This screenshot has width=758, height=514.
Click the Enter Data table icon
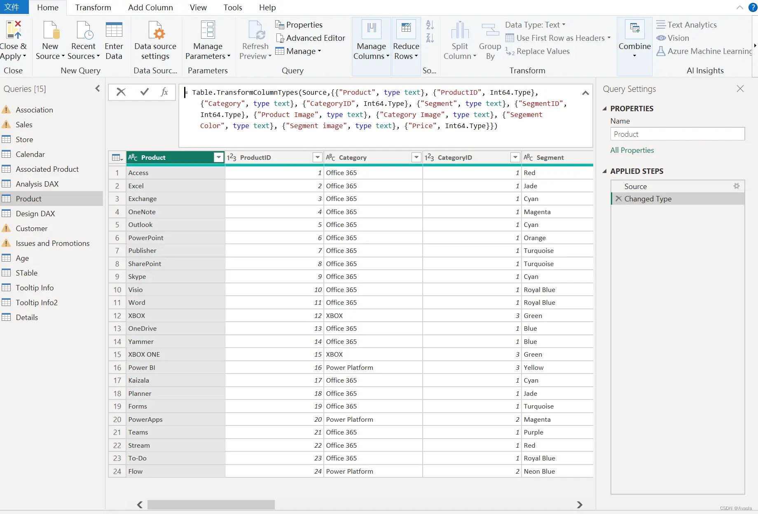[114, 30]
